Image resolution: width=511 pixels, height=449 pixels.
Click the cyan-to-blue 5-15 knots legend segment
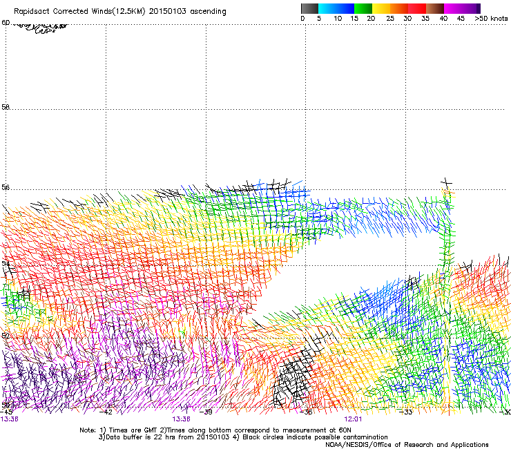pos(336,8)
